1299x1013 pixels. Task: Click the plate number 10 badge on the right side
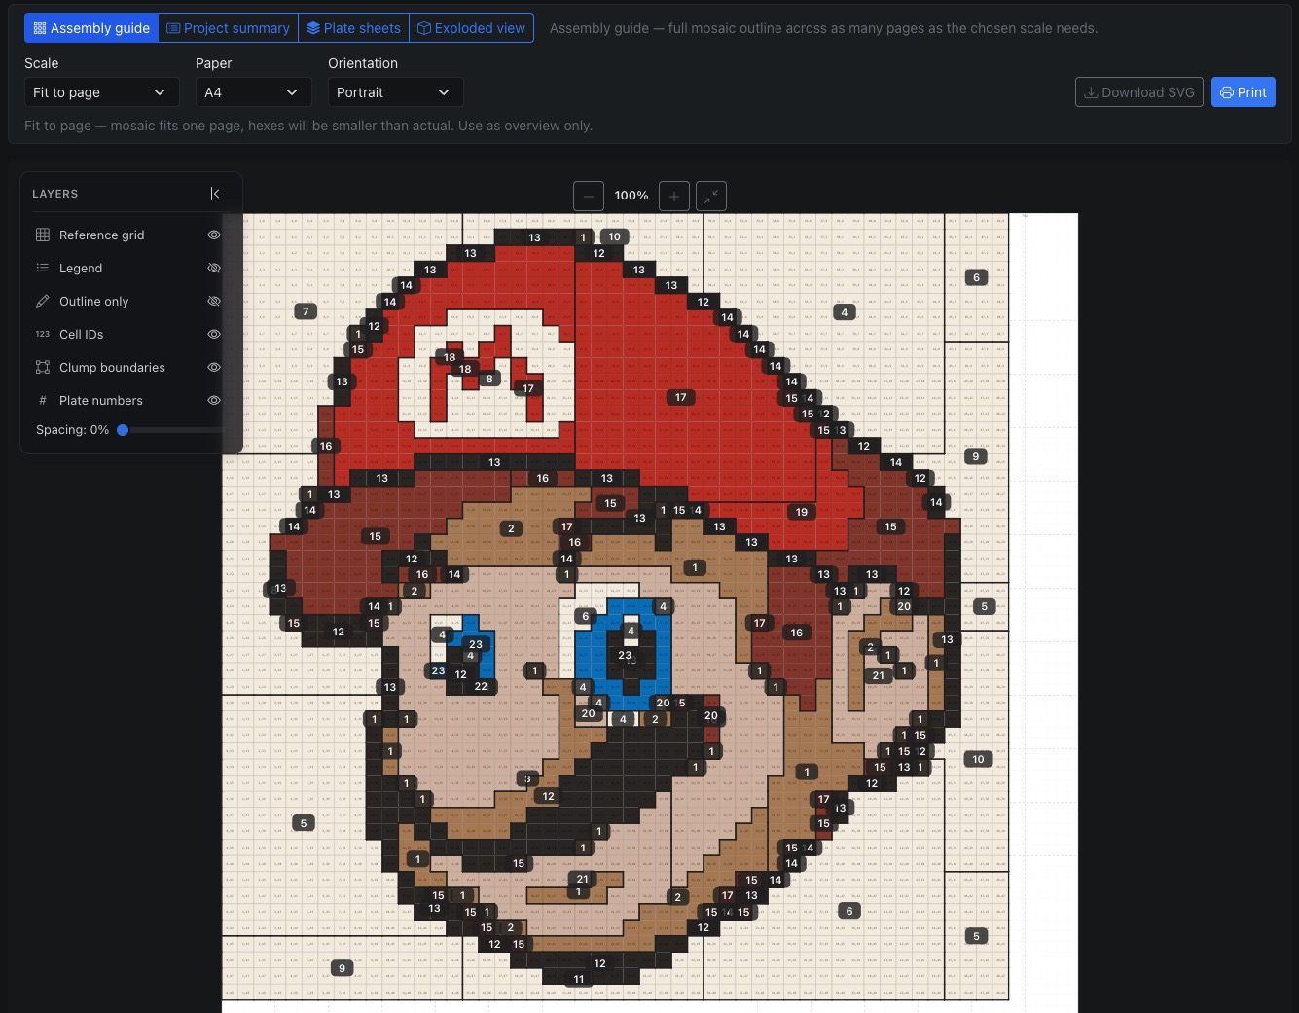point(978,759)
